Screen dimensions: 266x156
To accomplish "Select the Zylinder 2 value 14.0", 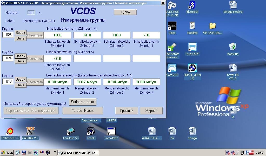I will pyautogui.click(x=87, y=35).
